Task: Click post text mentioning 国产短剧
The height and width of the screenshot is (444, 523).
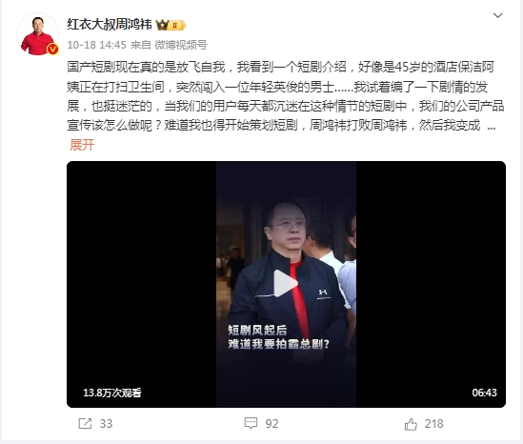Action: pos(285,96)
